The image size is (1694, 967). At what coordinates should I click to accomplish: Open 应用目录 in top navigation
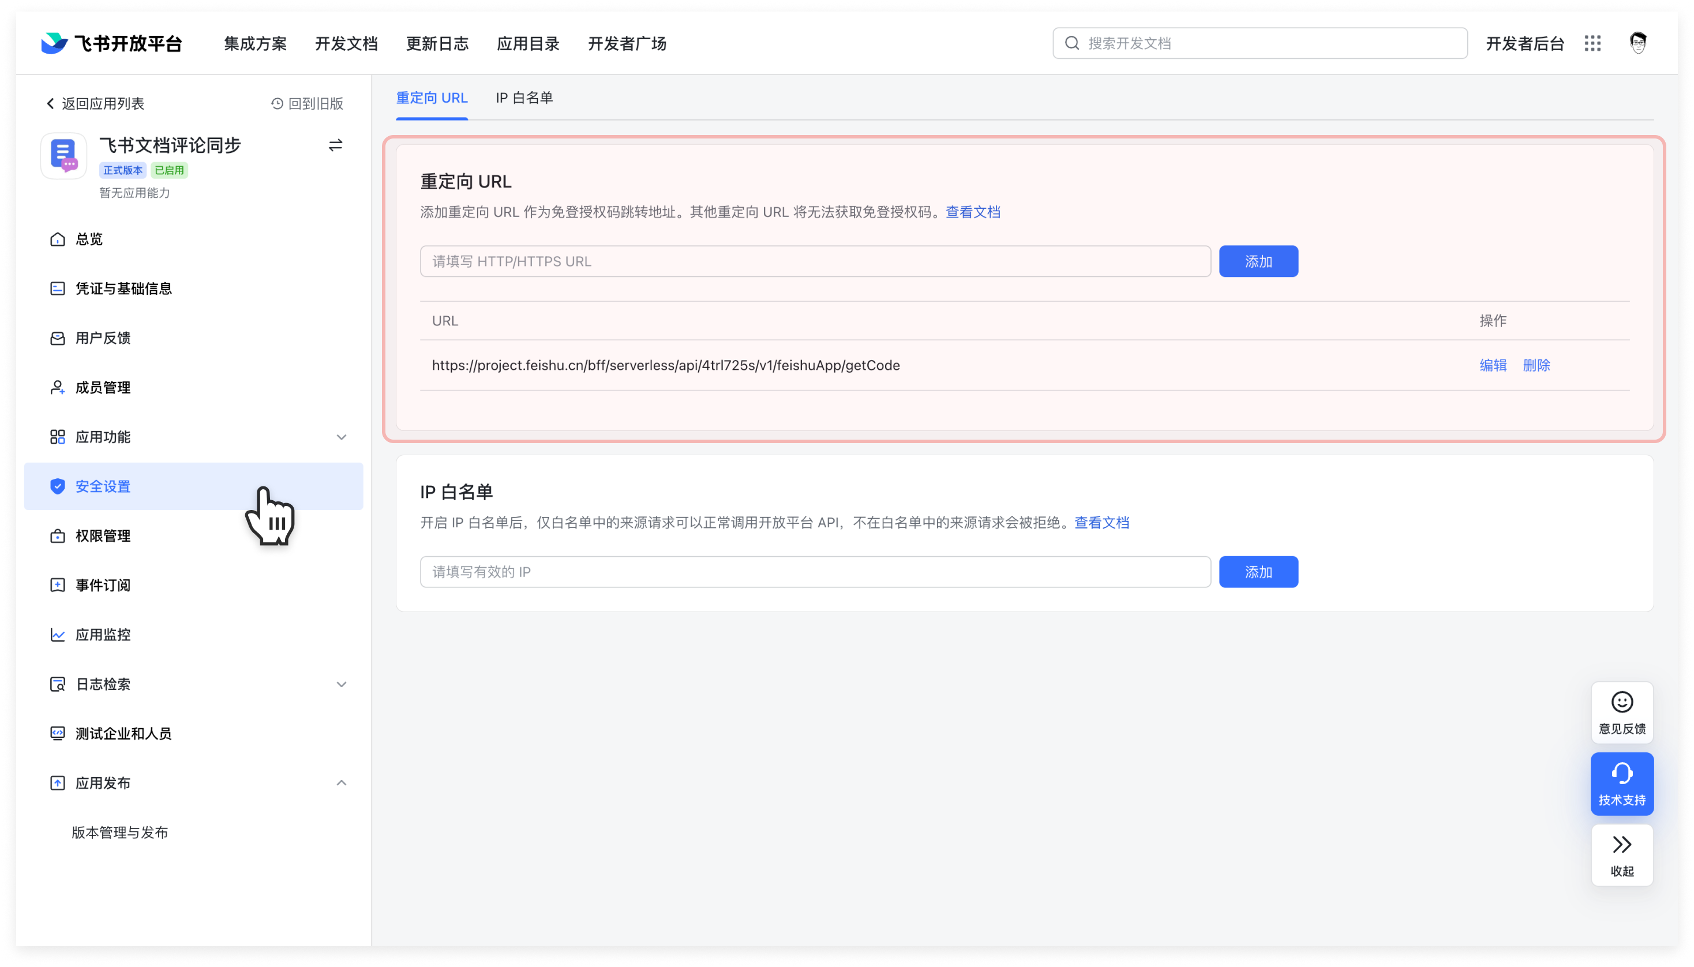tap(528, 44)
